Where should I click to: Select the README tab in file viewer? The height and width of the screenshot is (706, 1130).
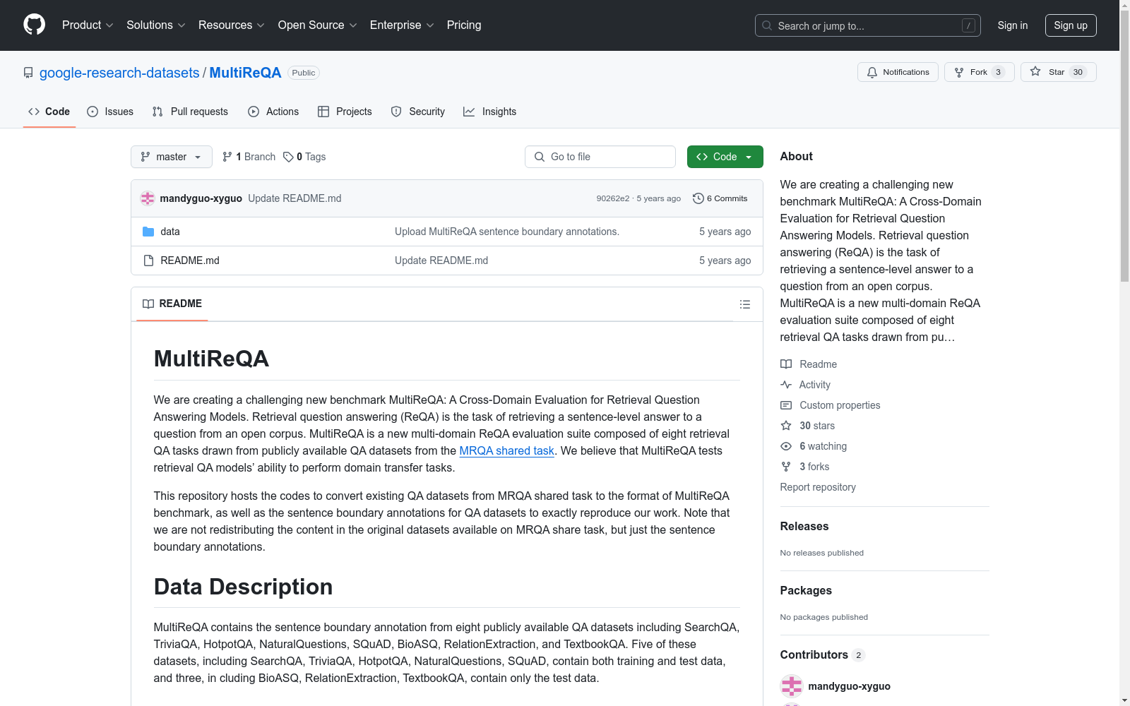(x=172, y=304)
